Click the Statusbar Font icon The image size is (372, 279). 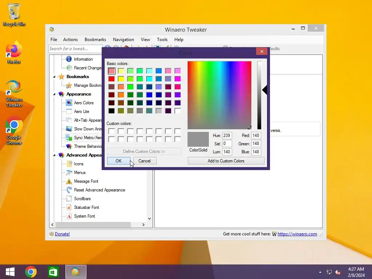tap(69, 207)
